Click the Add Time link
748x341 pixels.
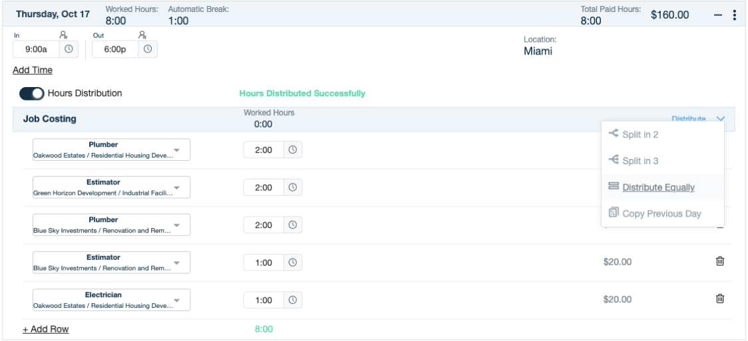tap(33, 70)
